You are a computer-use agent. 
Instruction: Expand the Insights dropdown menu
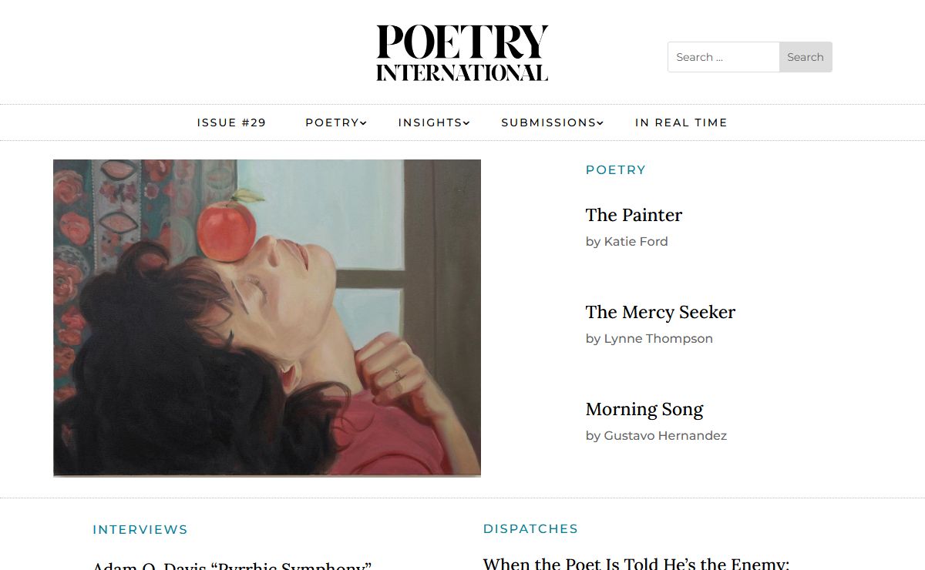(x=433, y=122)
